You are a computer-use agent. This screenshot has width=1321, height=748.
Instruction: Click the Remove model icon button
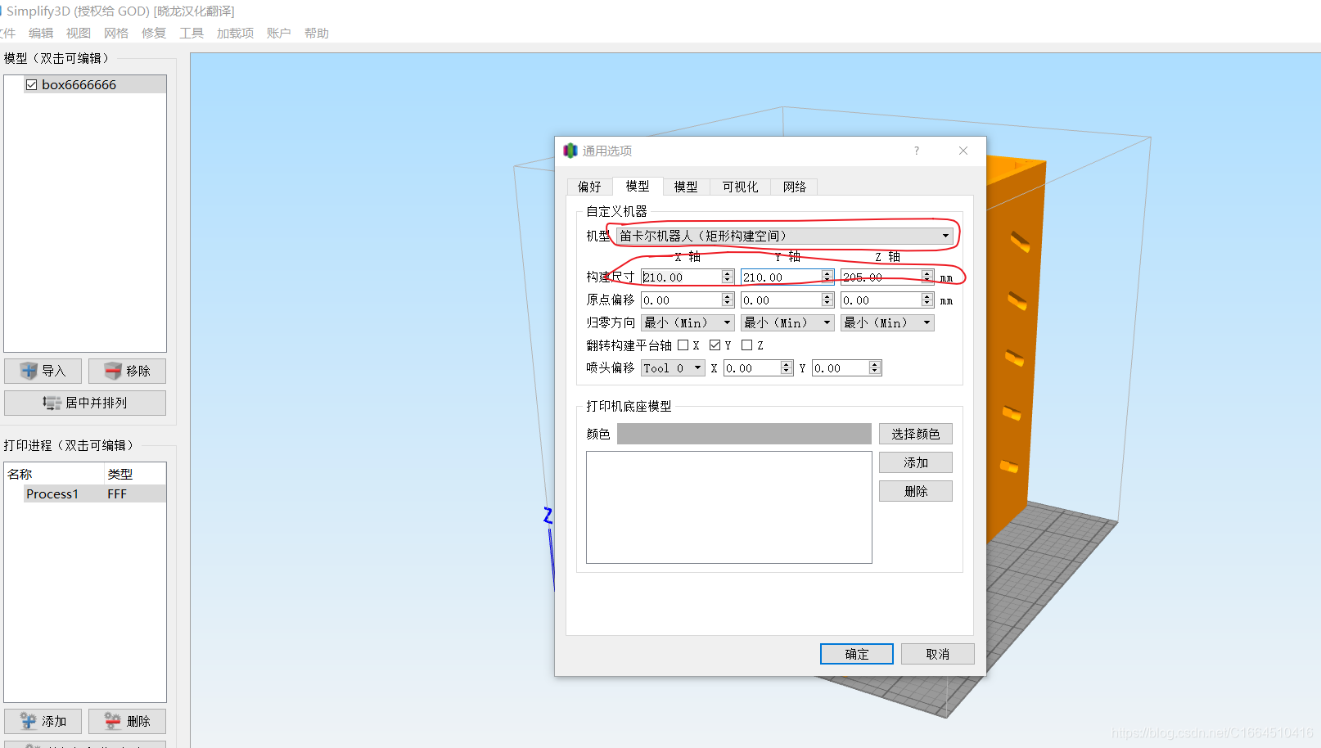(127, 371)
